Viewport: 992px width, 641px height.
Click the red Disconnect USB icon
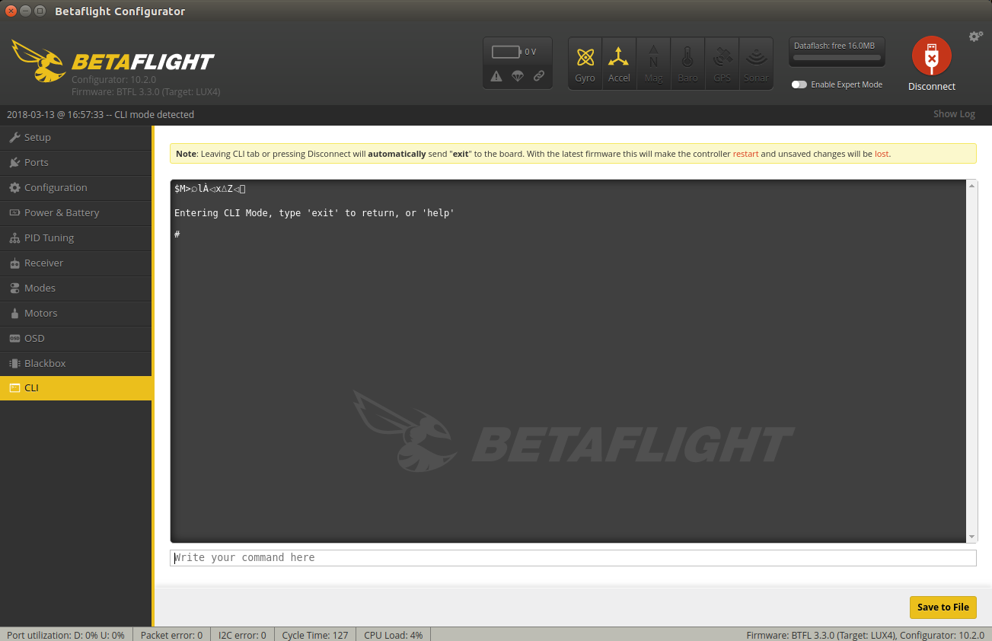[932, 56]
